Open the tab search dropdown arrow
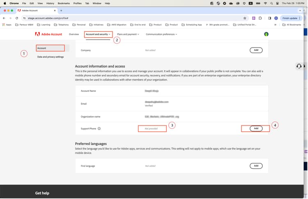This screenshot has width=308, height=199. point(300,11)
